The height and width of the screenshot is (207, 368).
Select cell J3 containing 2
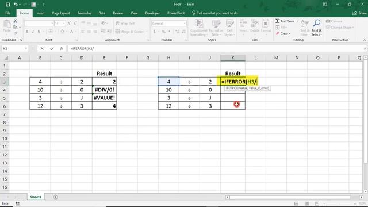210,82
